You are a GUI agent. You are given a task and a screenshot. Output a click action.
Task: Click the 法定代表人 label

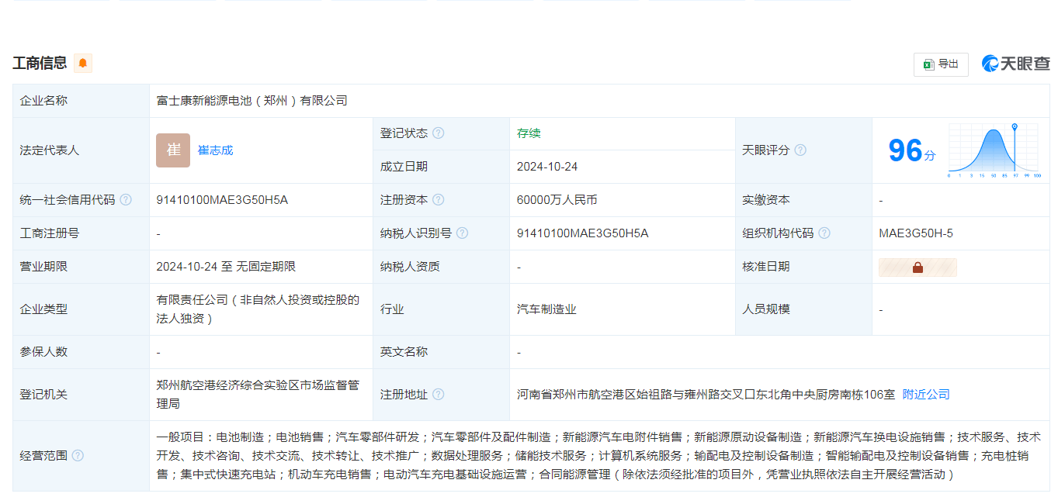click(50, 150)
